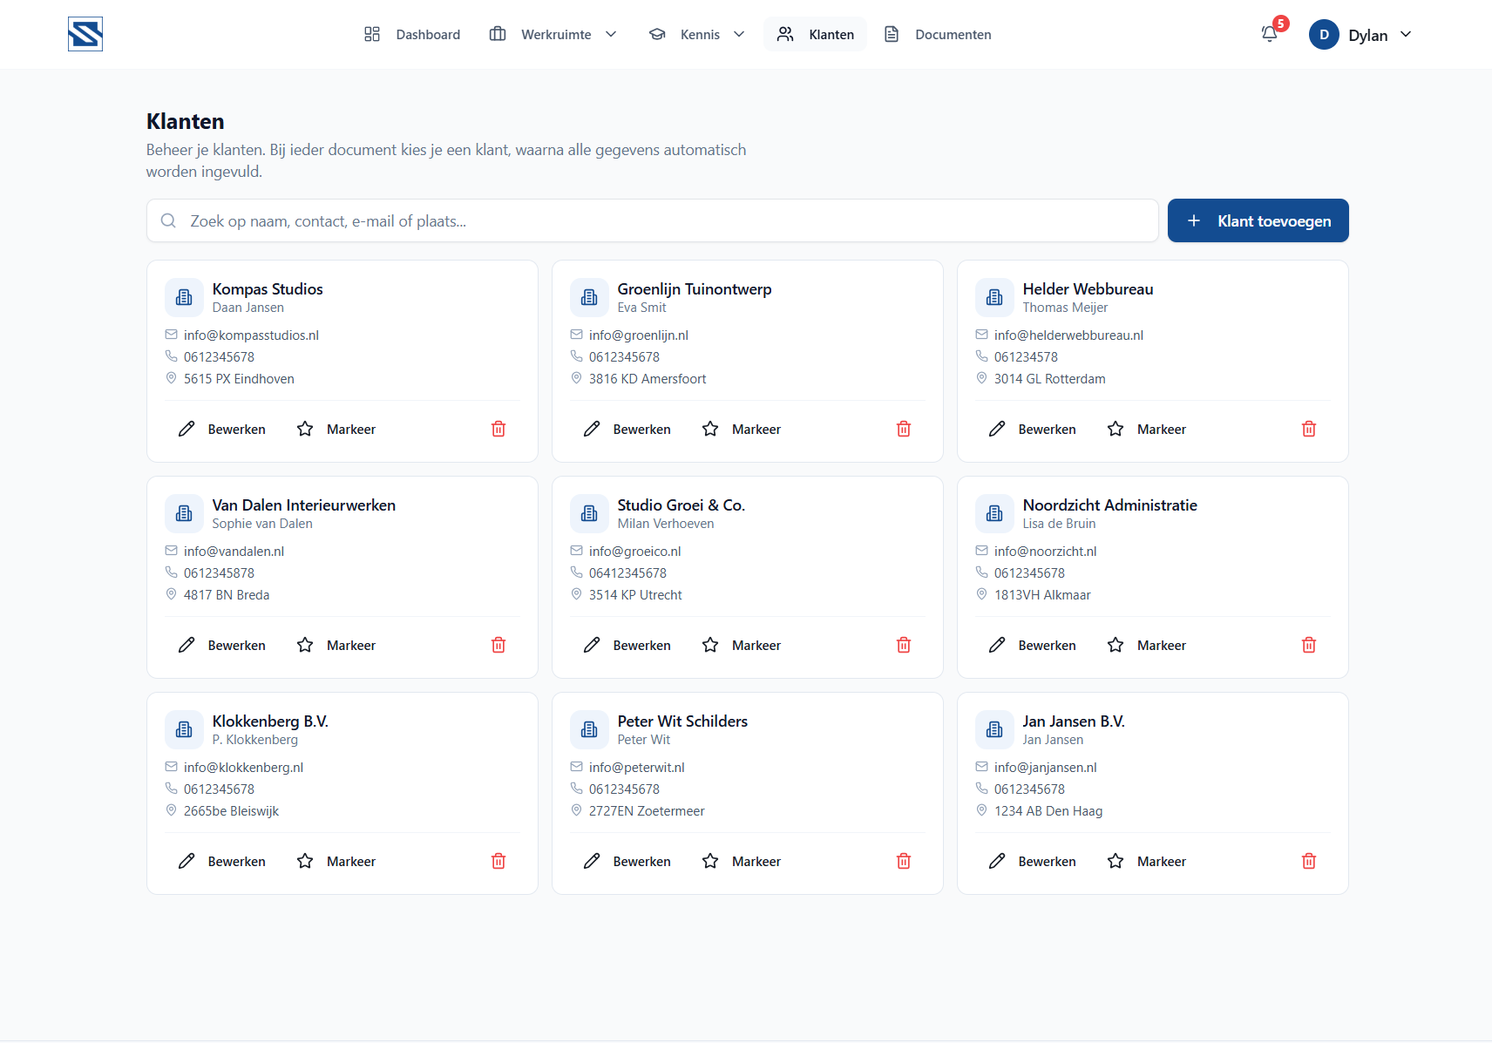Click Van Dalen Interieurwerken building icon

tap(184, 513)
